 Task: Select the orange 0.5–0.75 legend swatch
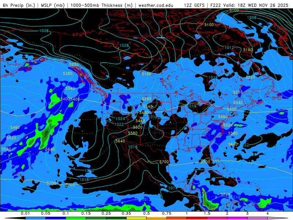[x=157, y=218]
